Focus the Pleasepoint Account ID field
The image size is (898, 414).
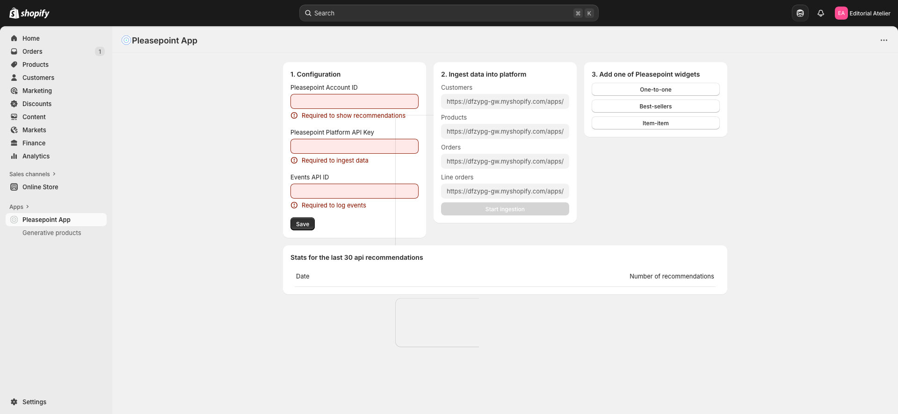pyautogui.click(x=354, y=101)
